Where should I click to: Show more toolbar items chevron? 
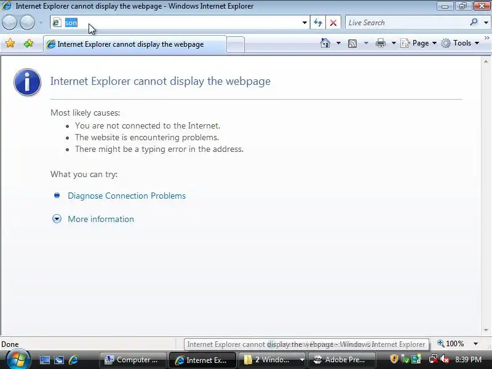487,38
